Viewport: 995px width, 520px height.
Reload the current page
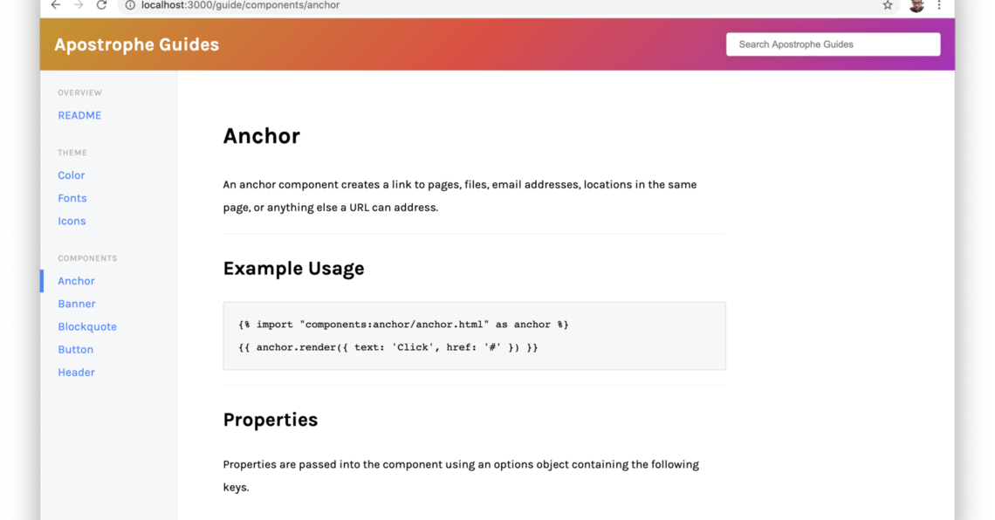(99, 5)
